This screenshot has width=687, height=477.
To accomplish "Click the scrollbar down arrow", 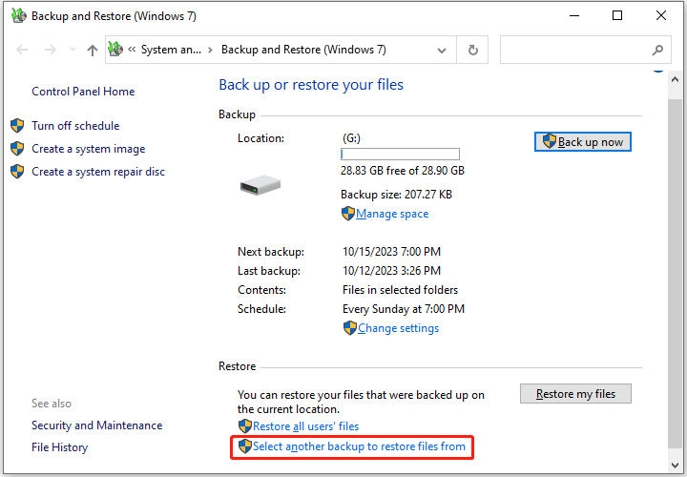I will point(675,466).
